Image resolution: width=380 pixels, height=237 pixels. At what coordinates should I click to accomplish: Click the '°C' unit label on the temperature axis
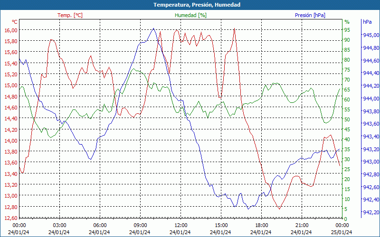[15, 22]
